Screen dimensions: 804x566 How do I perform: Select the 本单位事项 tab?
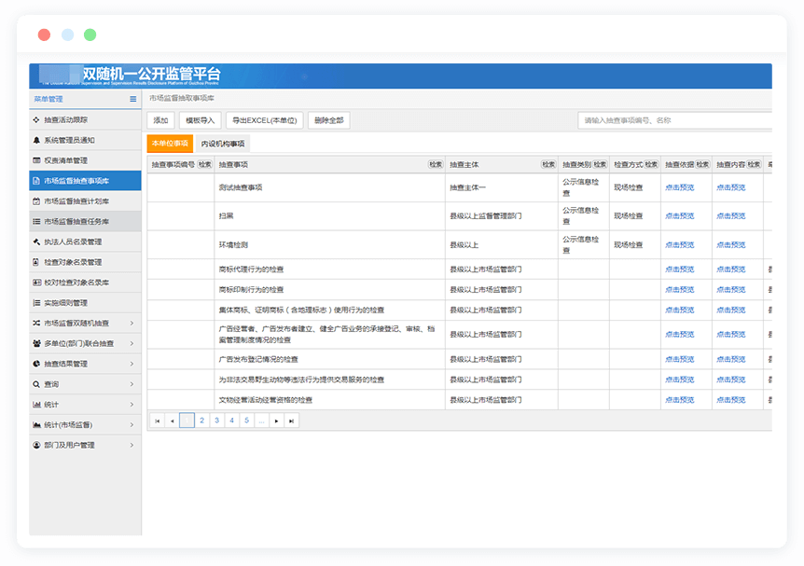point(170,144)
